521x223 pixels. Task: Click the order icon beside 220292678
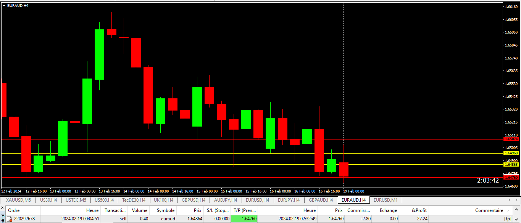click(9, 219)
